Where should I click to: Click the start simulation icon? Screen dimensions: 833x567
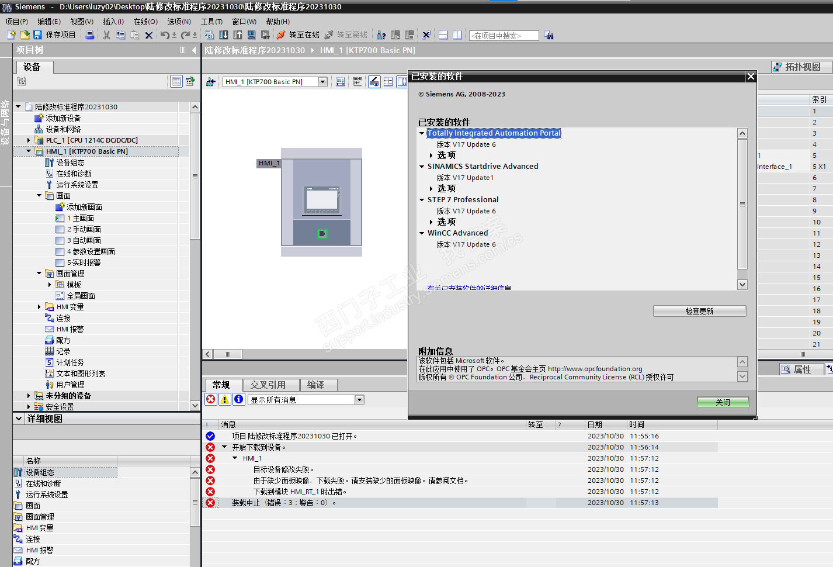(x=252, y=35)
